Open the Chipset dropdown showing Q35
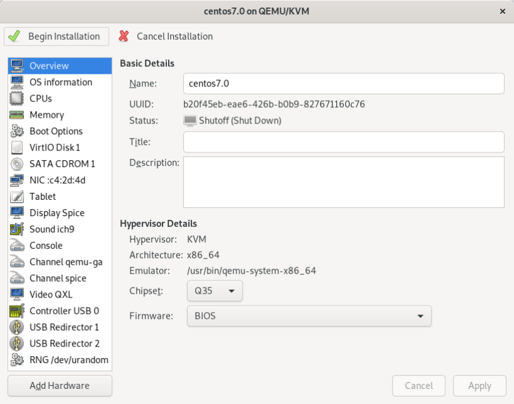Viewport: 514px width, 404px height. [x=214, y=292]
